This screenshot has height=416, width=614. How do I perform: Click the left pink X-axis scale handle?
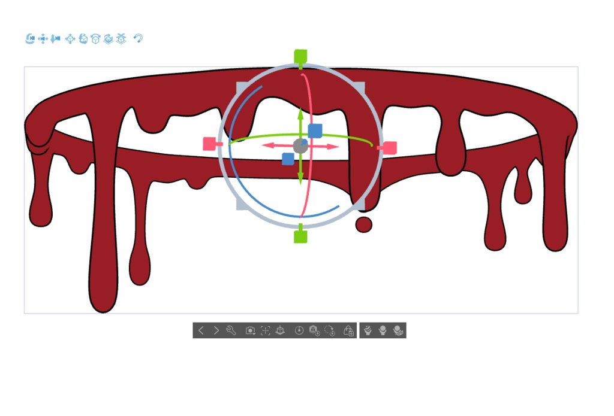pos(209,144)
